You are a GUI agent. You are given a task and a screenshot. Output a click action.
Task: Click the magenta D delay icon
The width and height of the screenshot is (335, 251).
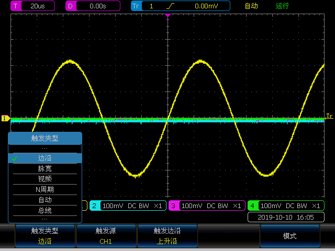point(71,6)
